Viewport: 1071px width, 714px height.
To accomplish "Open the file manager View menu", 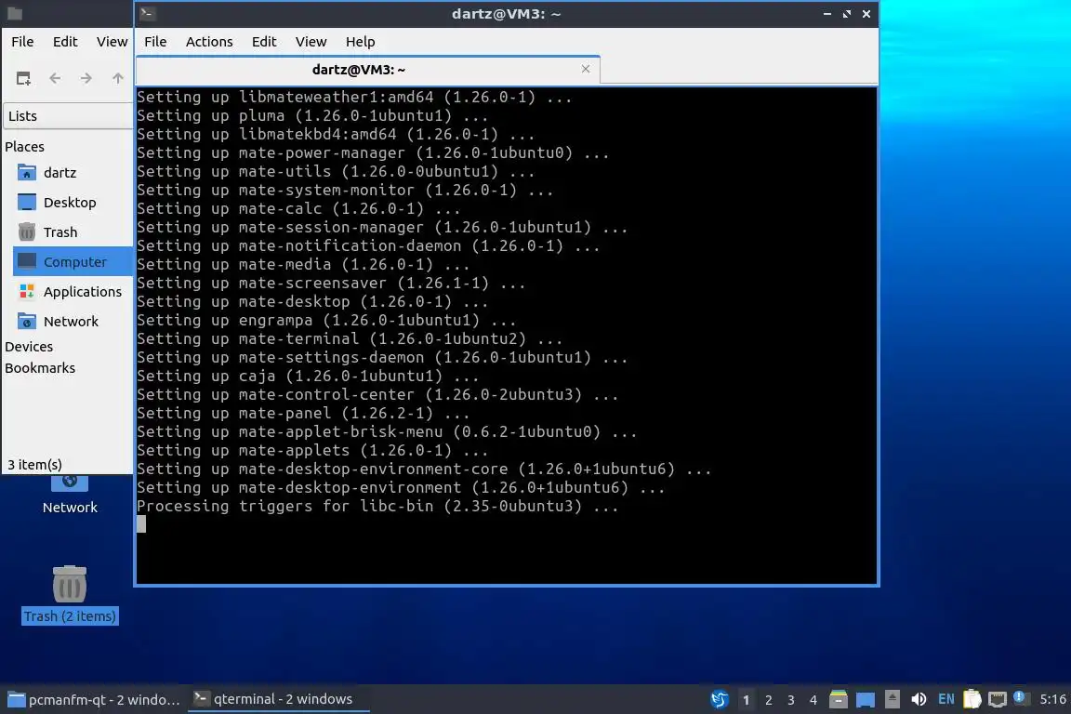I will coord(112,42).
